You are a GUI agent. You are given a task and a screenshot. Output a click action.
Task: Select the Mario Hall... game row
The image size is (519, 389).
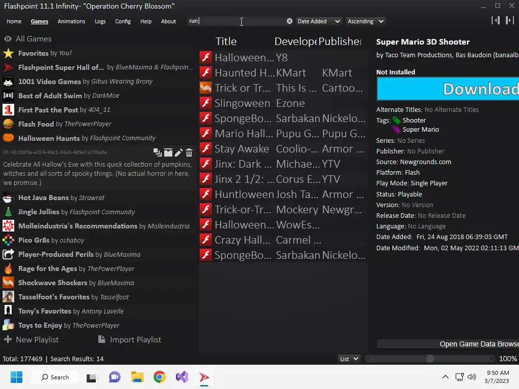coord(283,134)
